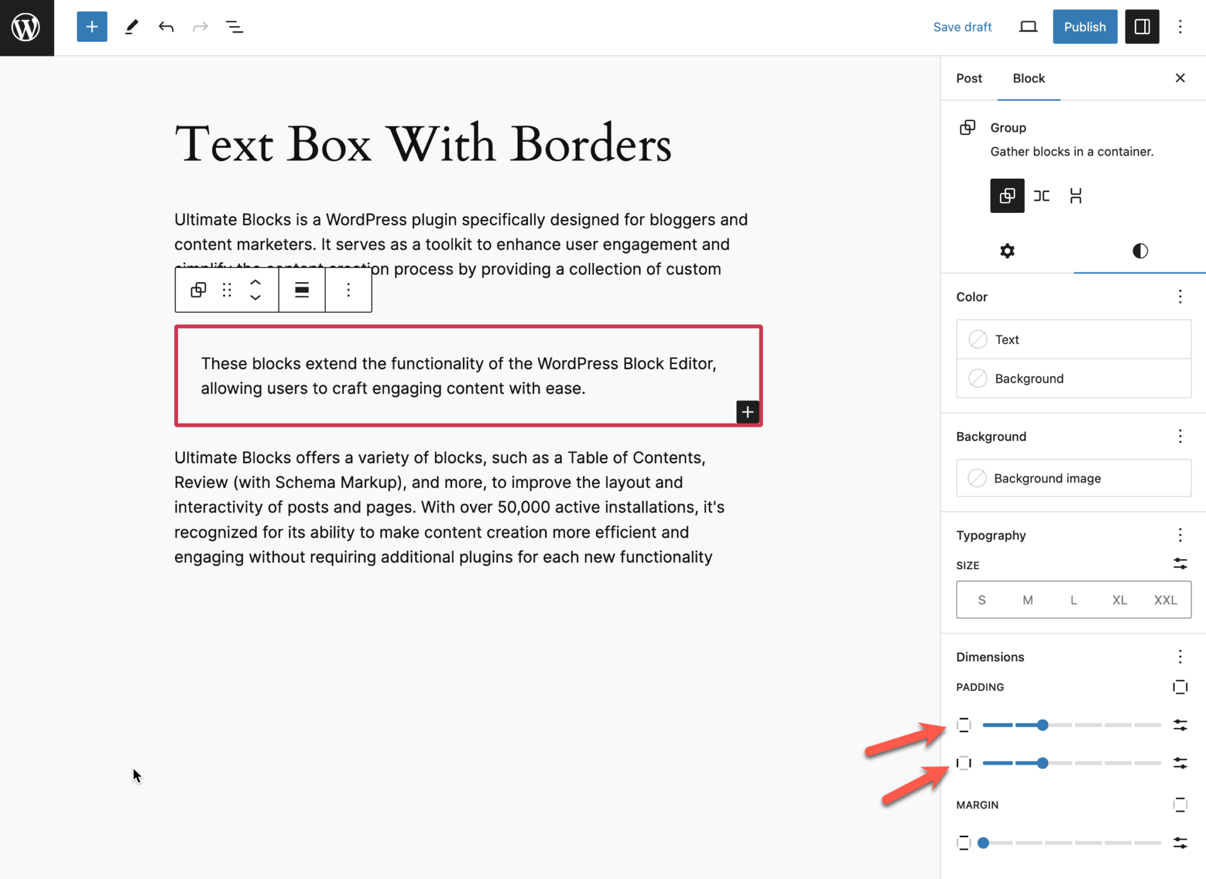Add a block inside the bordered group
1206x879 pixels.
tap(747, 412)
